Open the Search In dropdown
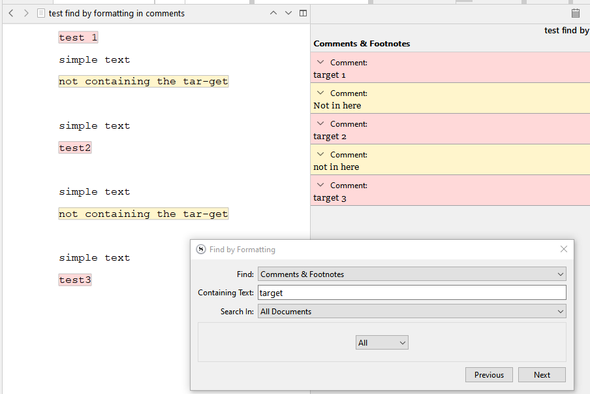590x394 pixels. click(412, 312)
